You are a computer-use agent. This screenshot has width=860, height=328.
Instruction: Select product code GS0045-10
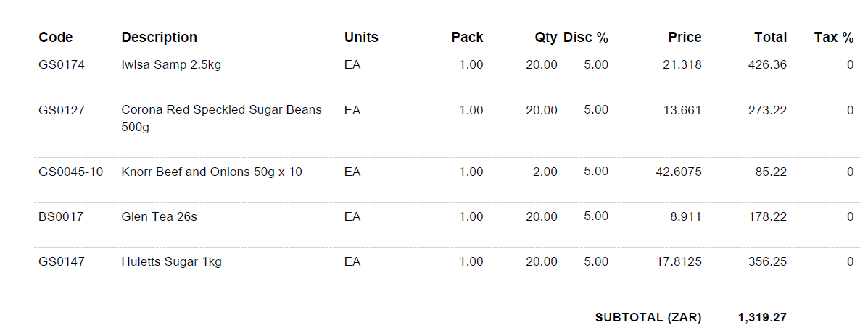pos(71,172)
